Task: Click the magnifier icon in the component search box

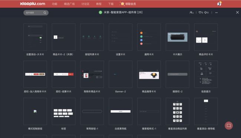Action: click(45, 13)
